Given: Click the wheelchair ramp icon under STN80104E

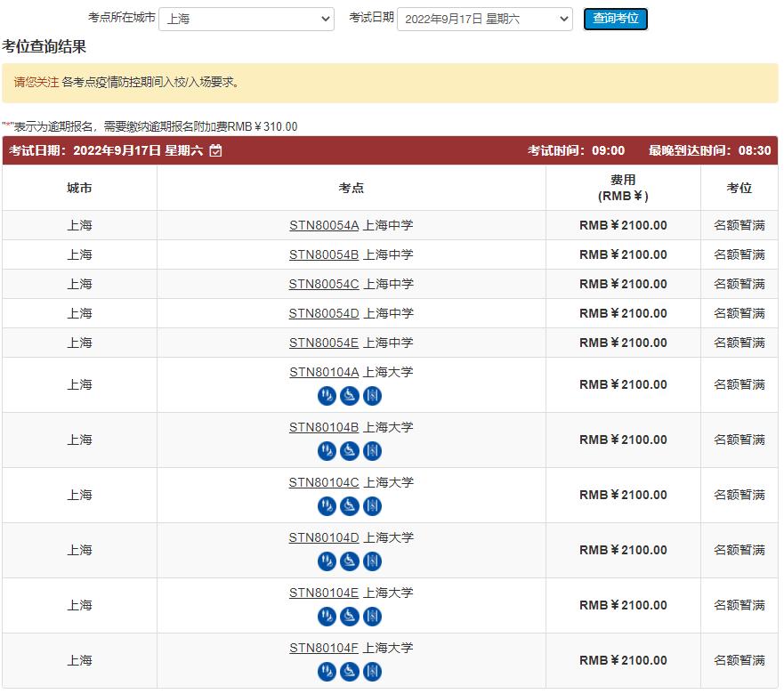Looking at the screenshot, I should pos(350,617).
